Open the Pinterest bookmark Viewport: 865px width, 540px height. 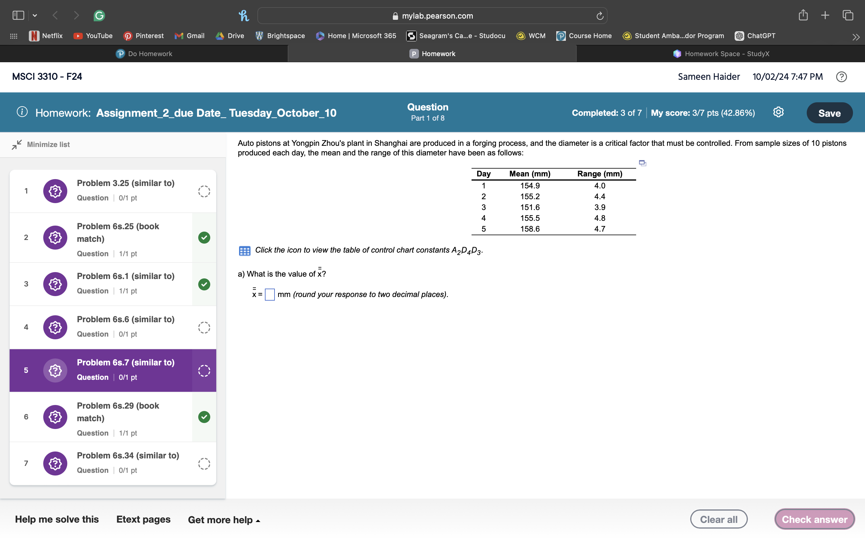(x=143, y=36)
